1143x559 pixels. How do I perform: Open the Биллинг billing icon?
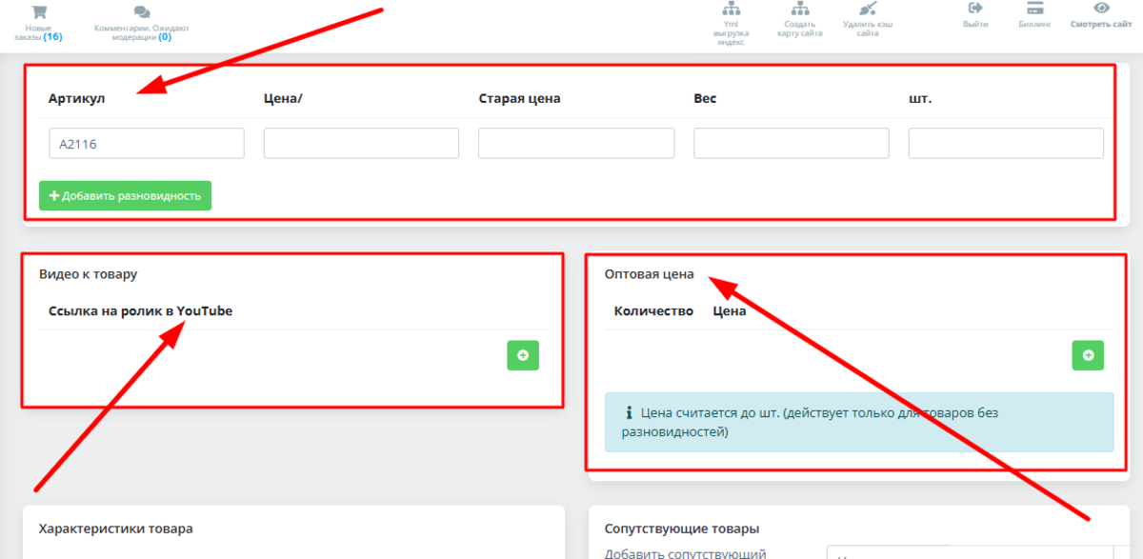(1034, 9)
